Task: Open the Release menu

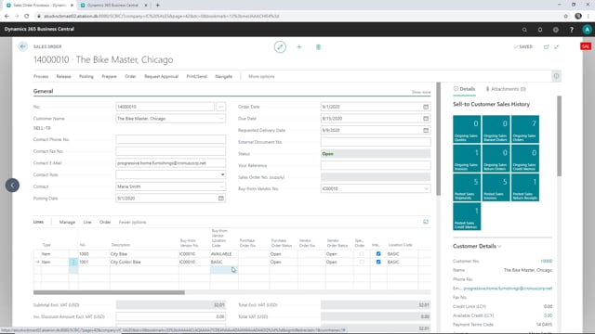Action: click(63, 76)
